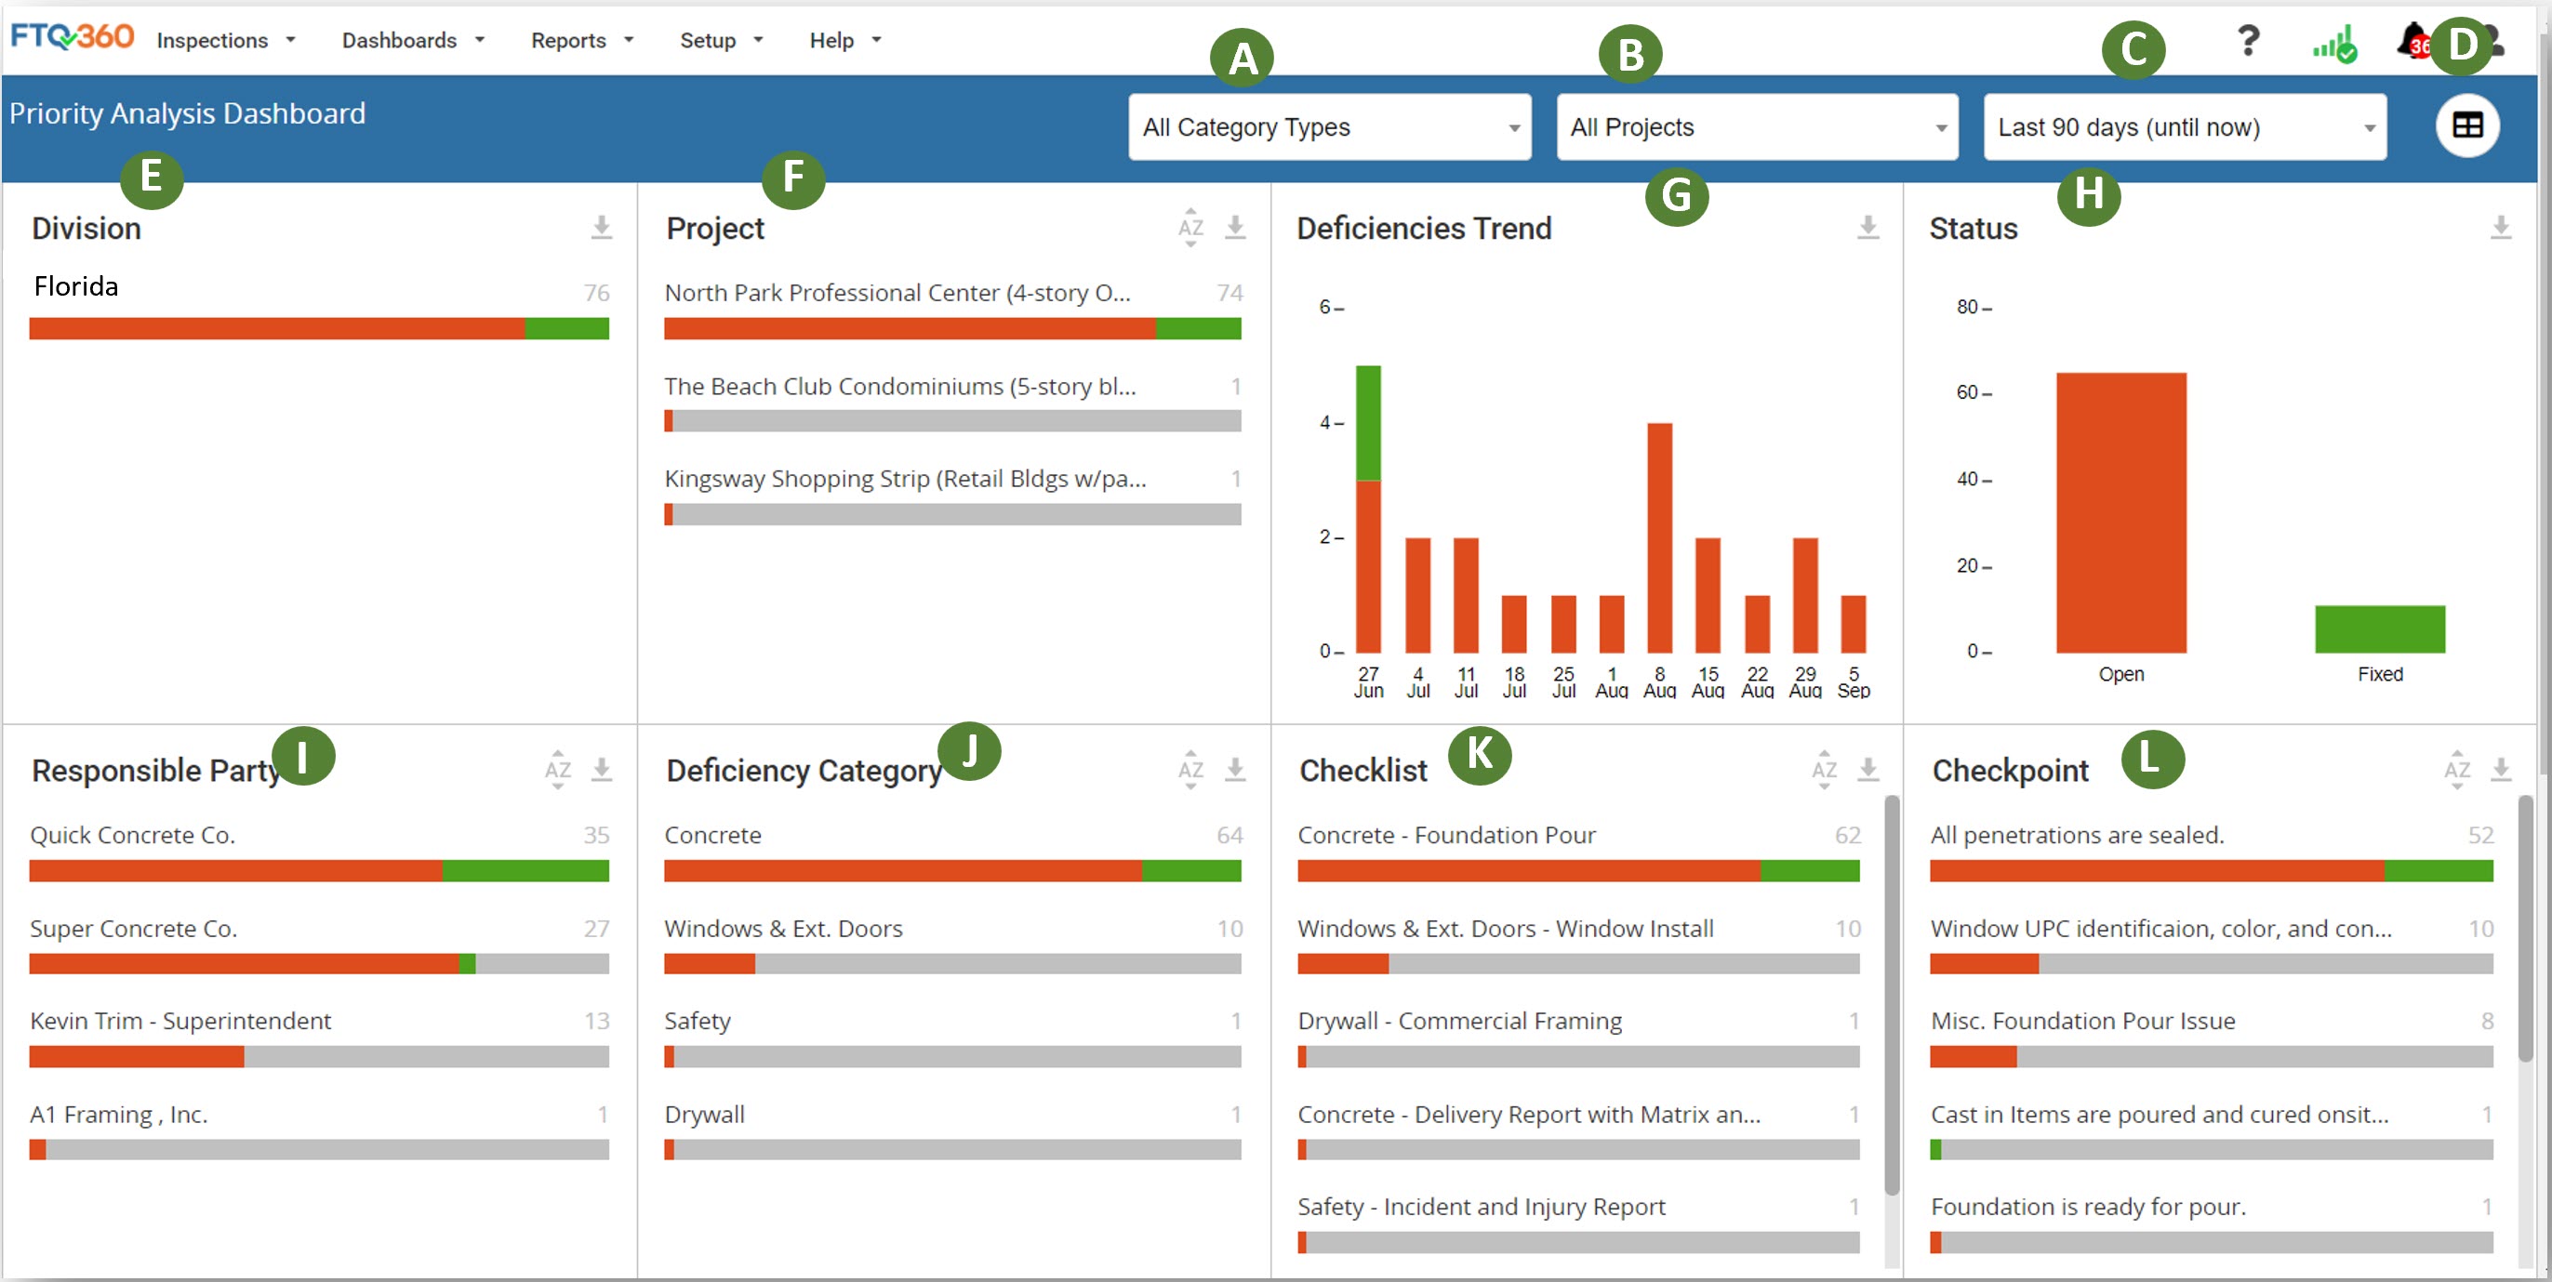
Task: Click the help question mark icon
Action: pyautogui.click(x=2248, y=42)
